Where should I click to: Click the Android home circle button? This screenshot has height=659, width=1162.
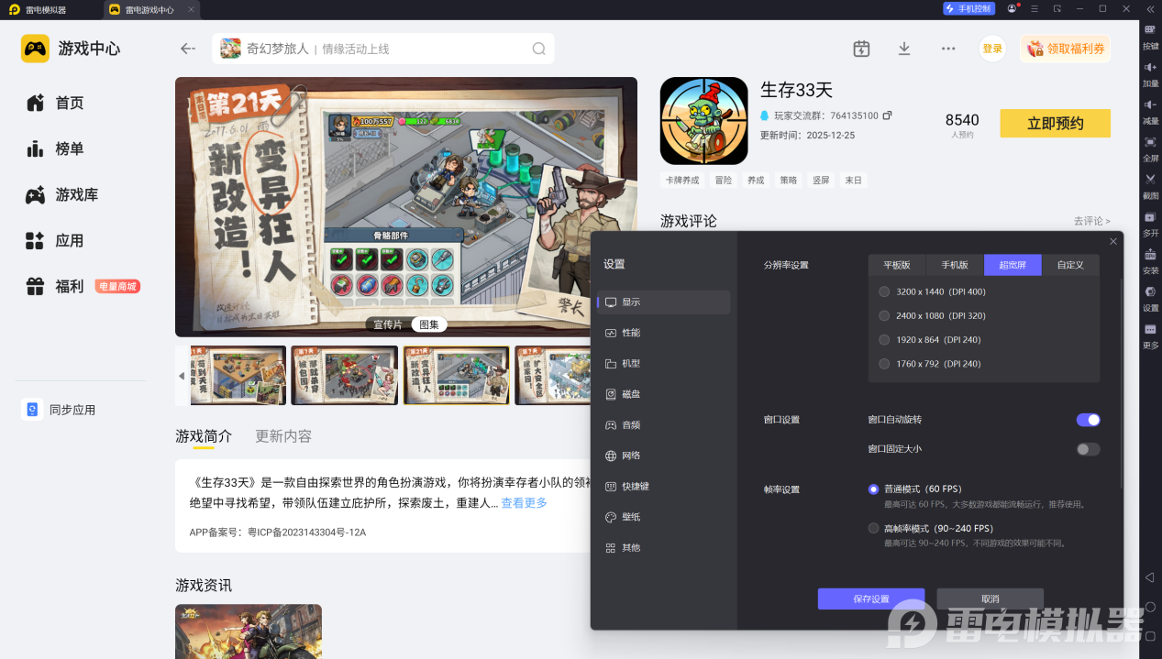(1150, 607)
